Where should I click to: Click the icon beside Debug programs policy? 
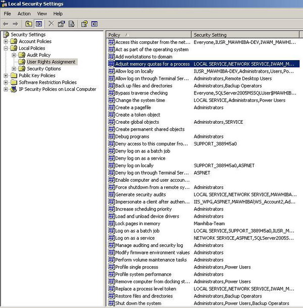coord(111,136)
